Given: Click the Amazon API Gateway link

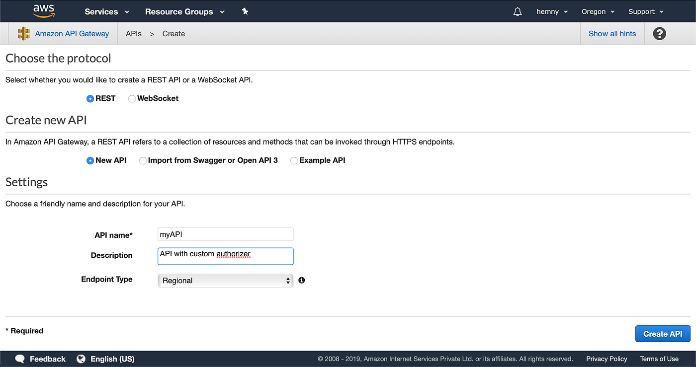Looking at the screenshot, I should click(72, 34).
